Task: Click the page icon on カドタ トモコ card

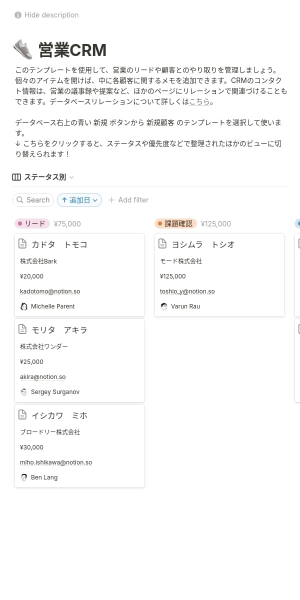Action: tap(22, 244)
